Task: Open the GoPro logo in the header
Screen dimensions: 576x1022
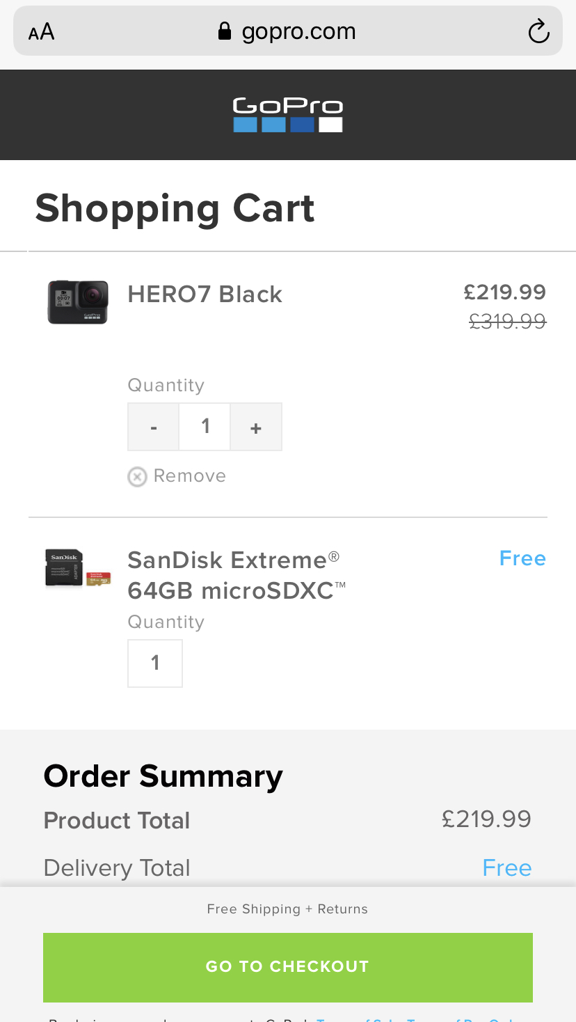Action: [x=287, y=115]
